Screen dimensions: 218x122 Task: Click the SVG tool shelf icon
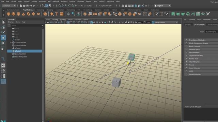[x=62, y=14]
